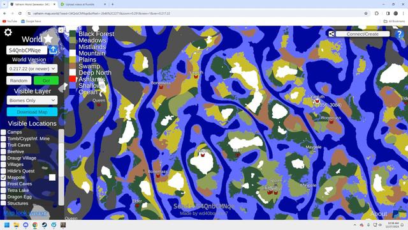Viewport: 408px width, 230px height.
Task: Enable the Dragon Egg checkbox
Action: [3, 197]
